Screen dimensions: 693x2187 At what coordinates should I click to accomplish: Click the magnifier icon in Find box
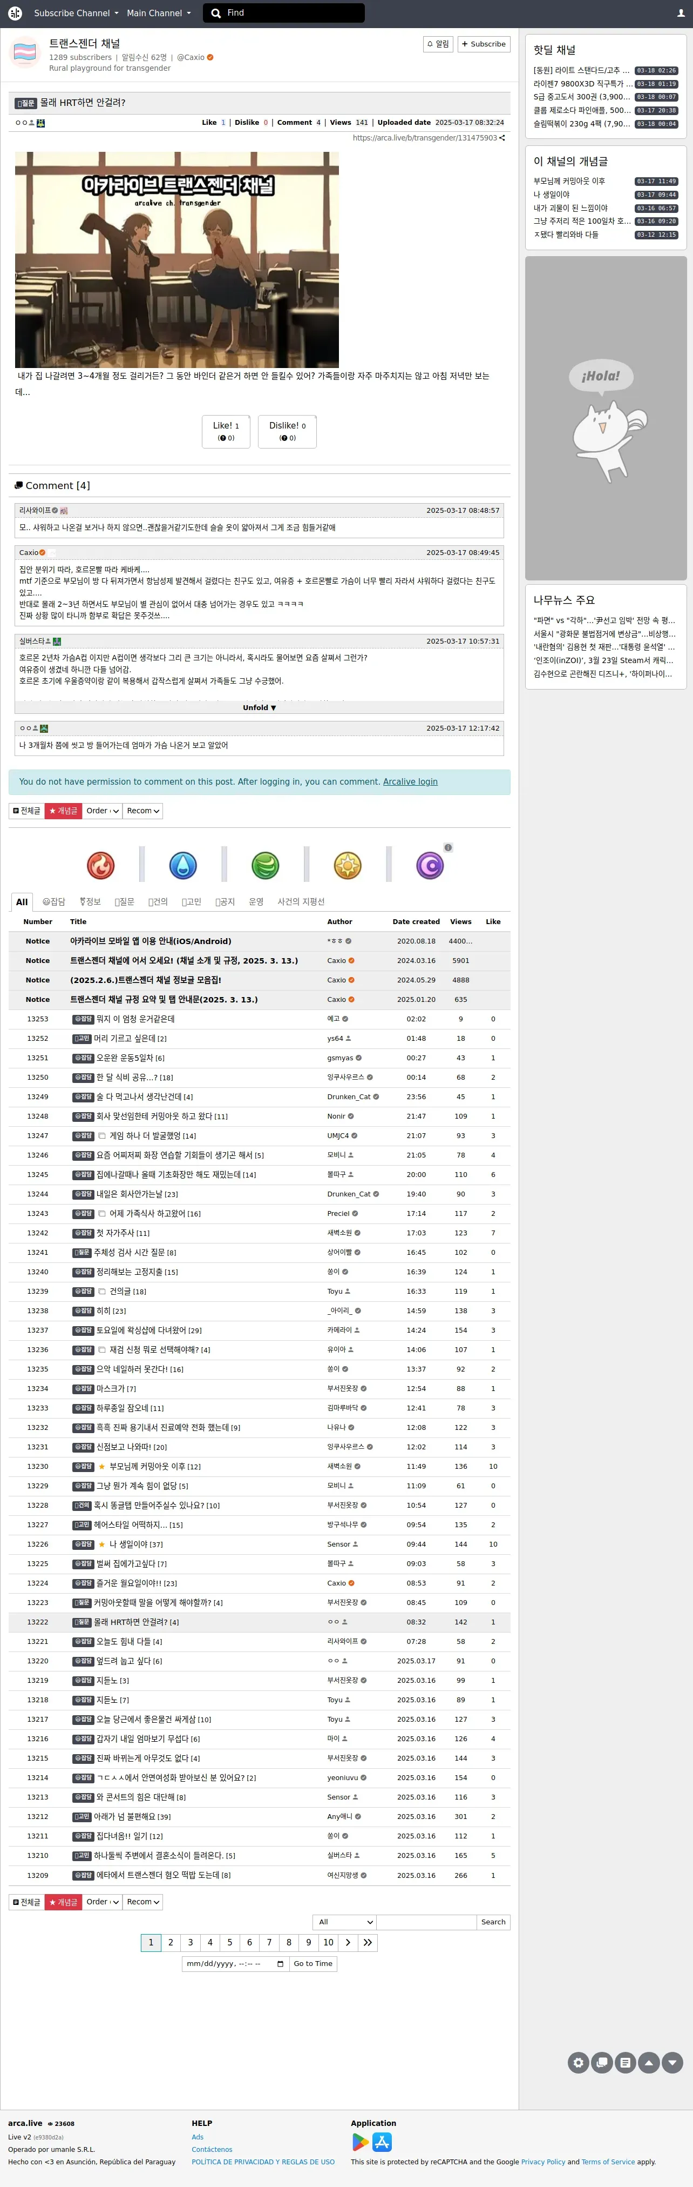coord(216,13)
